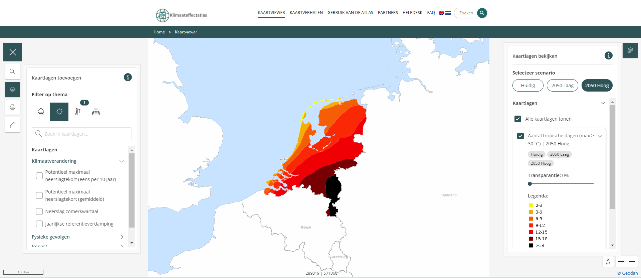Enable Neerslag zomerkwartaal layer checkbox
Screen dimensions: 641x278
coord(39,212)
